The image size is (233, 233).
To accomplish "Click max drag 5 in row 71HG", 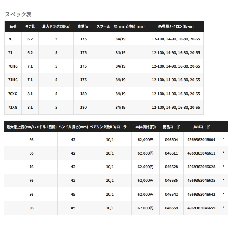I will [x=56, y=80].
